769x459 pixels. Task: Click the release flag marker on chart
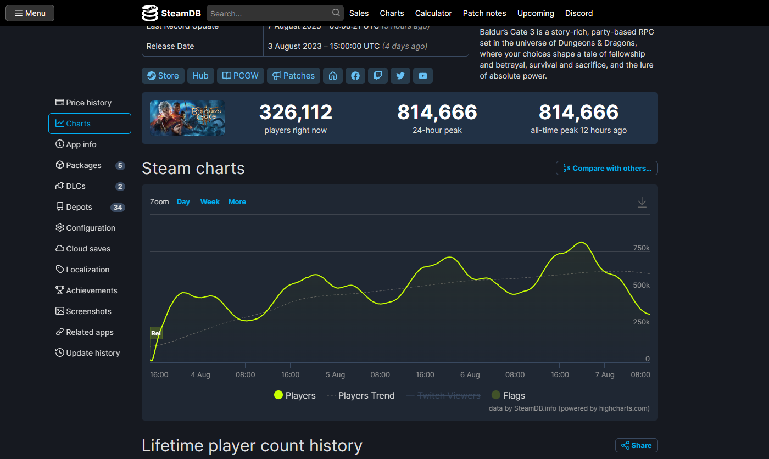pos(156,333)
